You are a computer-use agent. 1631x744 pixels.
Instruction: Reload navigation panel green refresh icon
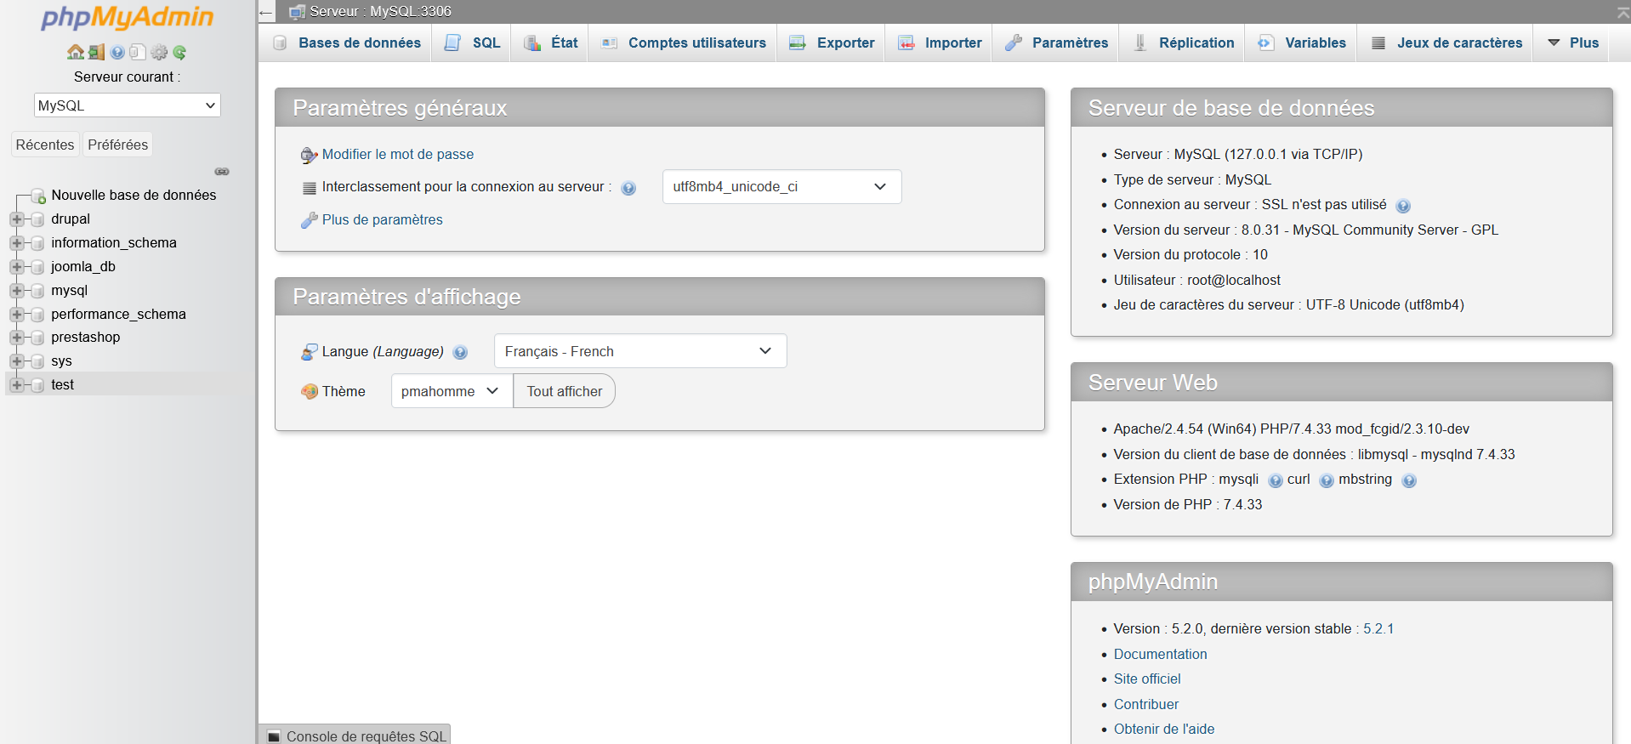(179, 53)
